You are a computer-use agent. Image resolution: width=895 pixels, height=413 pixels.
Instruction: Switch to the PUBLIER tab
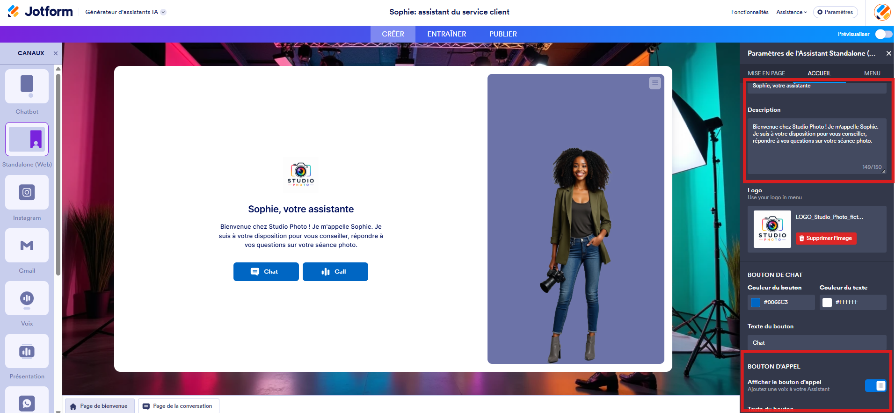tap(503, 34)
